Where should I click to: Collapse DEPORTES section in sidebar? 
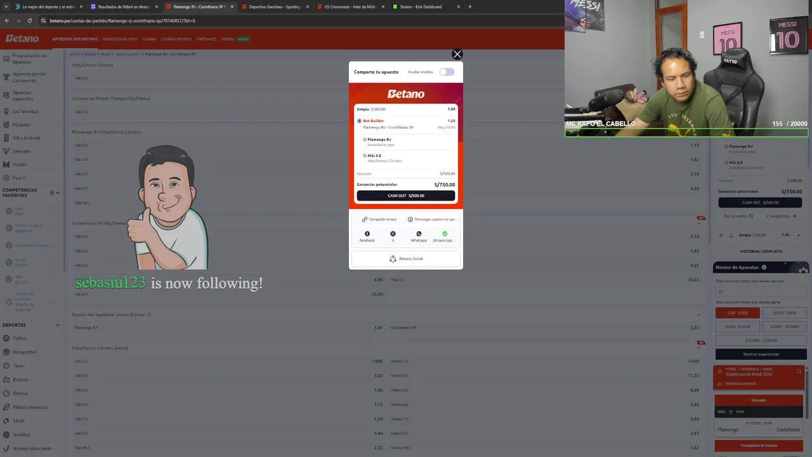pyautogui.click(x=58, y=326)
